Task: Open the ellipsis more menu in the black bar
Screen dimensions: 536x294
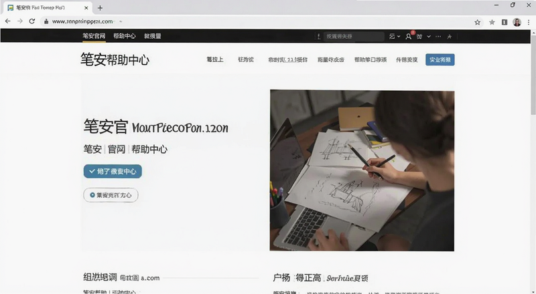Action: [x=438, y=36]
